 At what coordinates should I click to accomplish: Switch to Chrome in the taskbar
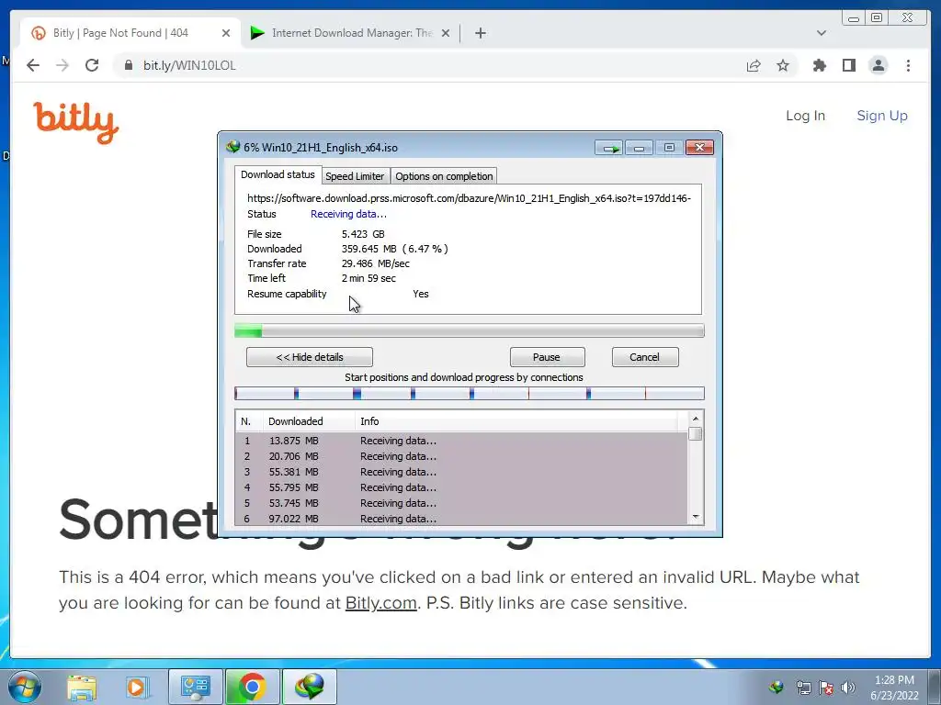tap(252, 687)
